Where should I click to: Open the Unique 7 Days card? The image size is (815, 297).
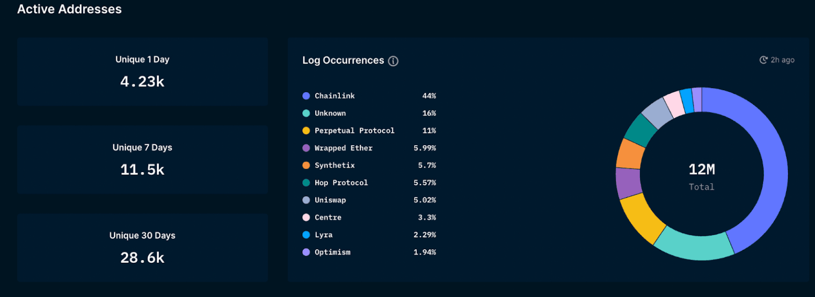142,160
